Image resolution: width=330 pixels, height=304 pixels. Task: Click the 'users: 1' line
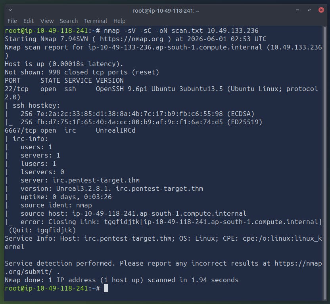(36, 147)
